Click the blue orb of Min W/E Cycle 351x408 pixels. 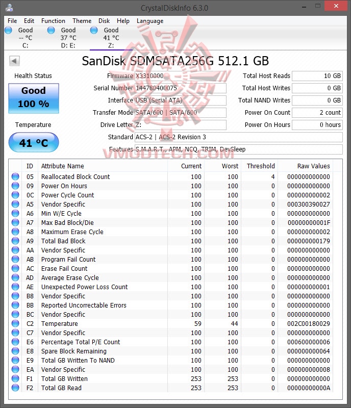pos(15,213)
